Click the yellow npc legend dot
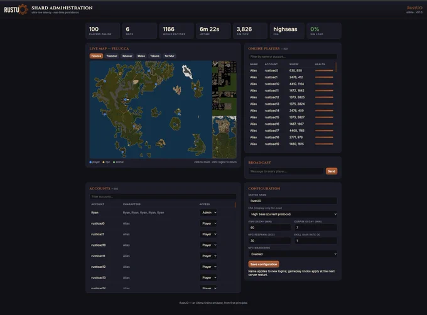Viewport: 427px width, 315px height. 104,162
